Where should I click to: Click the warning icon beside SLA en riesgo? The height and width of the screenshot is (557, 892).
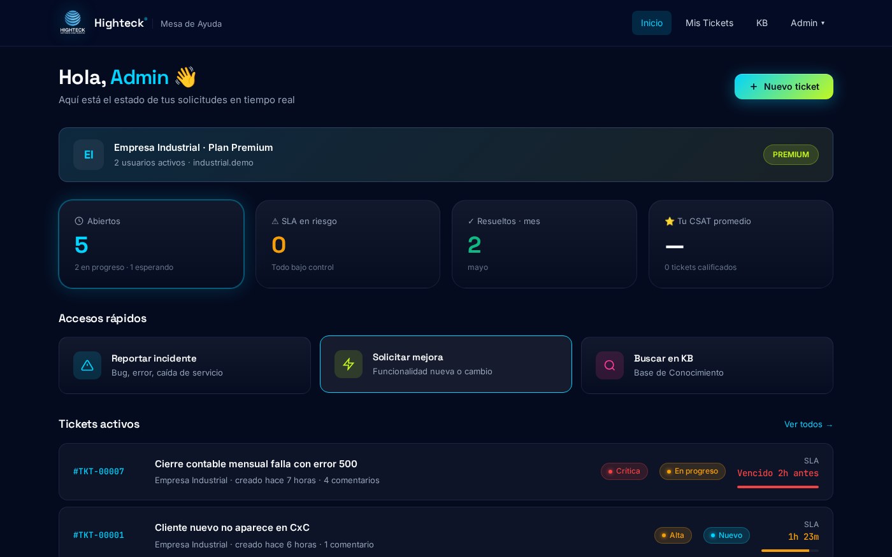click(275, 221)
